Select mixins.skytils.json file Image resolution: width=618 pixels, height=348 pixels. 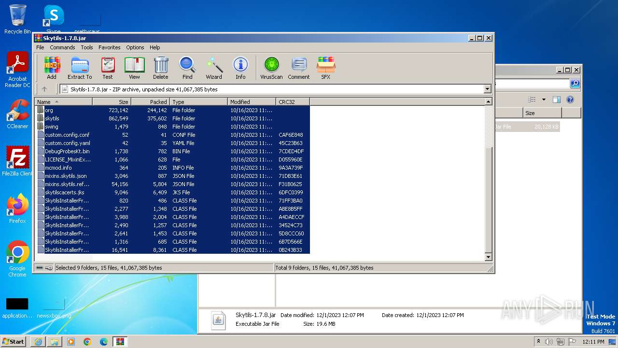[x=172, y=176]
